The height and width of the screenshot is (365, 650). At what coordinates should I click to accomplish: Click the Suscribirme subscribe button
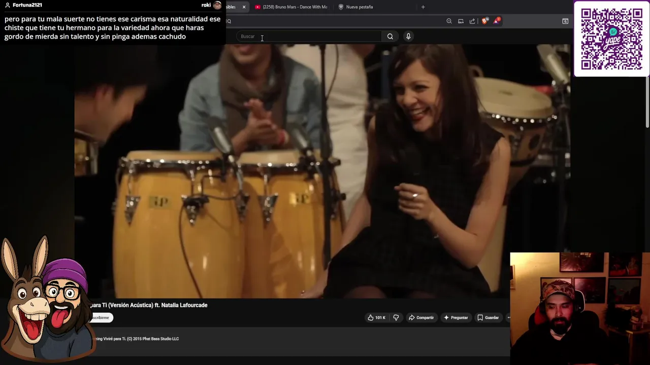(101, 318)
